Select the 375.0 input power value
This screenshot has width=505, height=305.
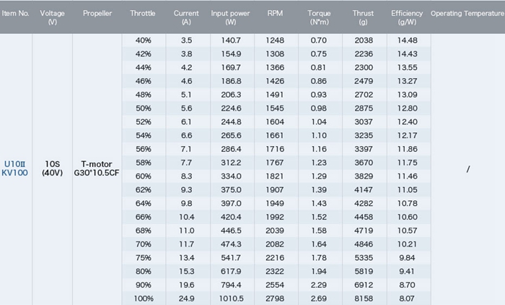[231, 190]
